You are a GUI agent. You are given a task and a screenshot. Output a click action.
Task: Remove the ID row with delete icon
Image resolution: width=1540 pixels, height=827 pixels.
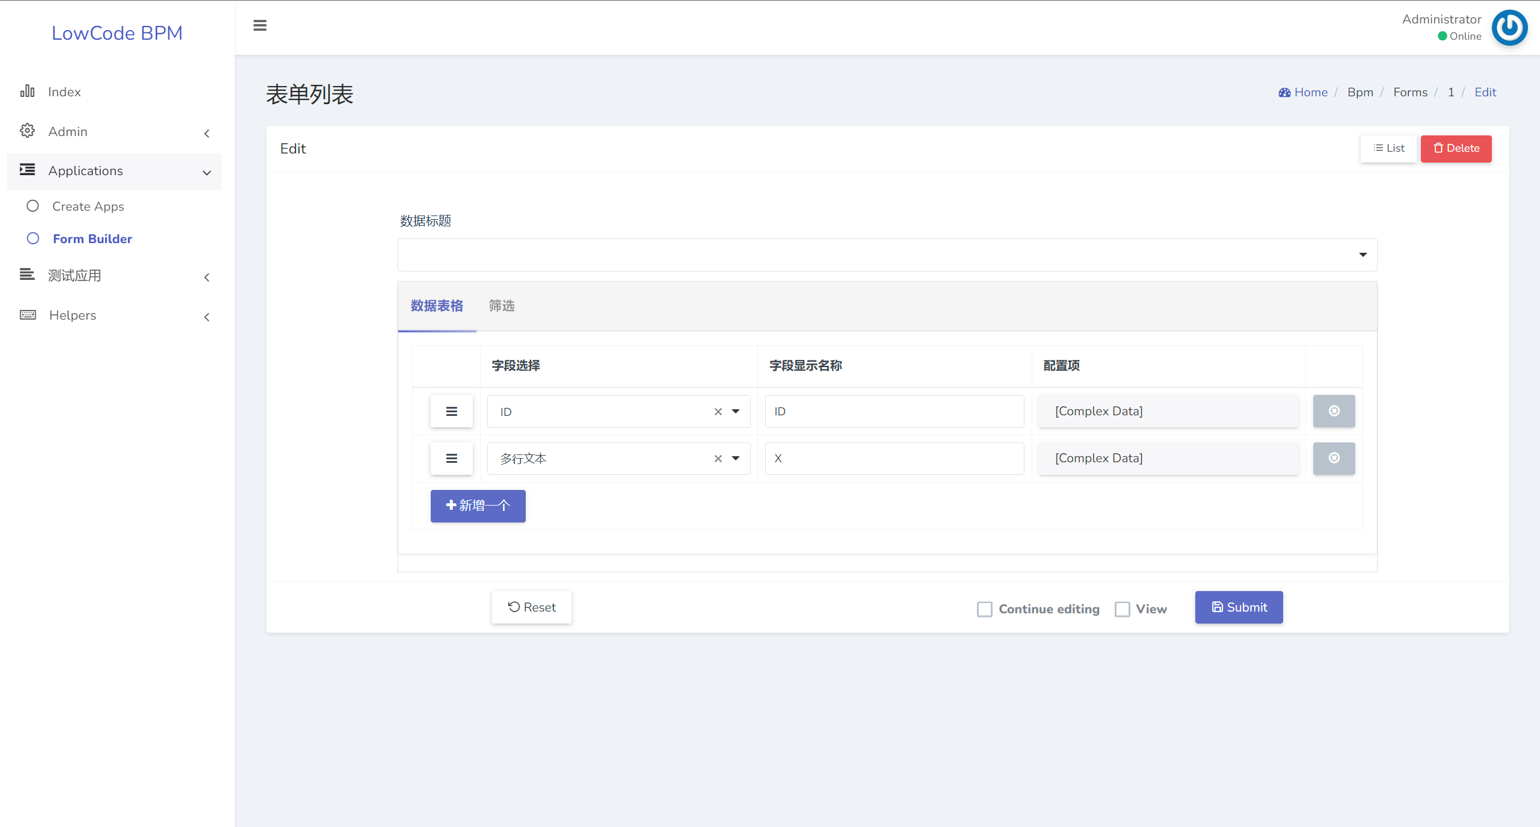coord(1334,411)
